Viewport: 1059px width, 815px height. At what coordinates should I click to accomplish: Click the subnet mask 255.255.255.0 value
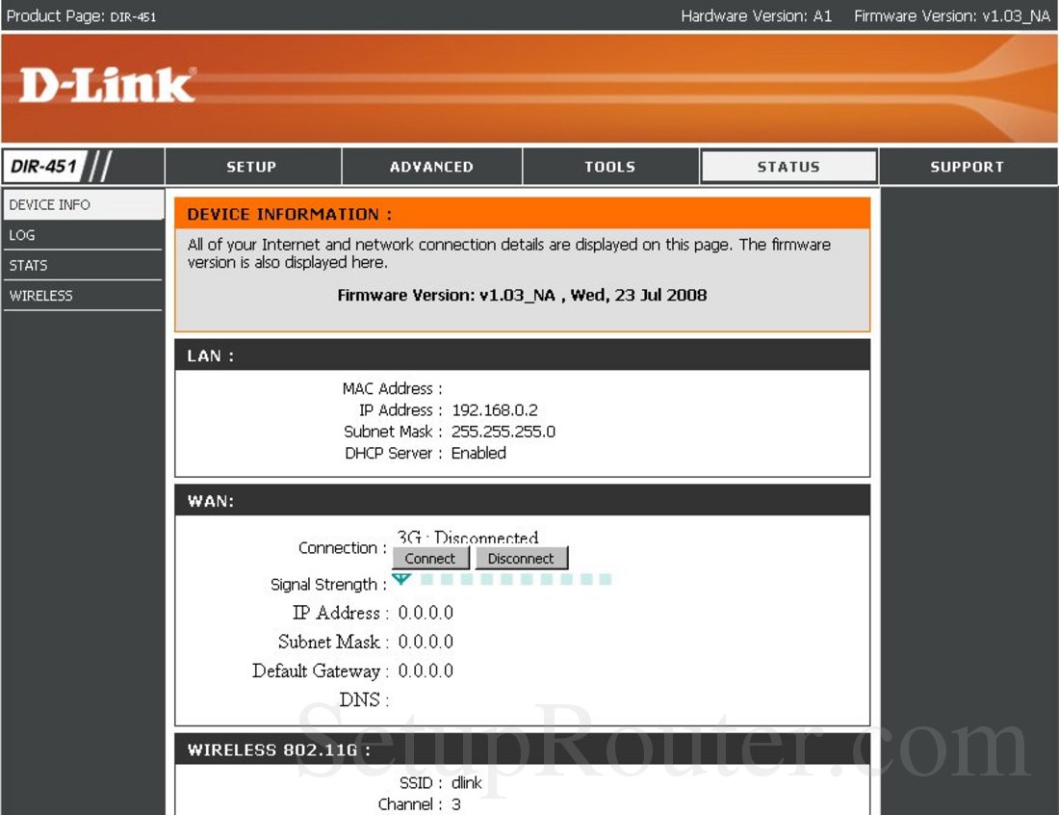pyautogui.click(x=504, y=432)
